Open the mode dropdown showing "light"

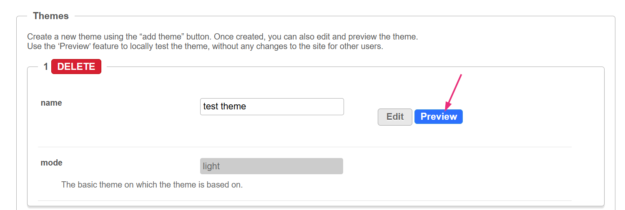[271, 166]
